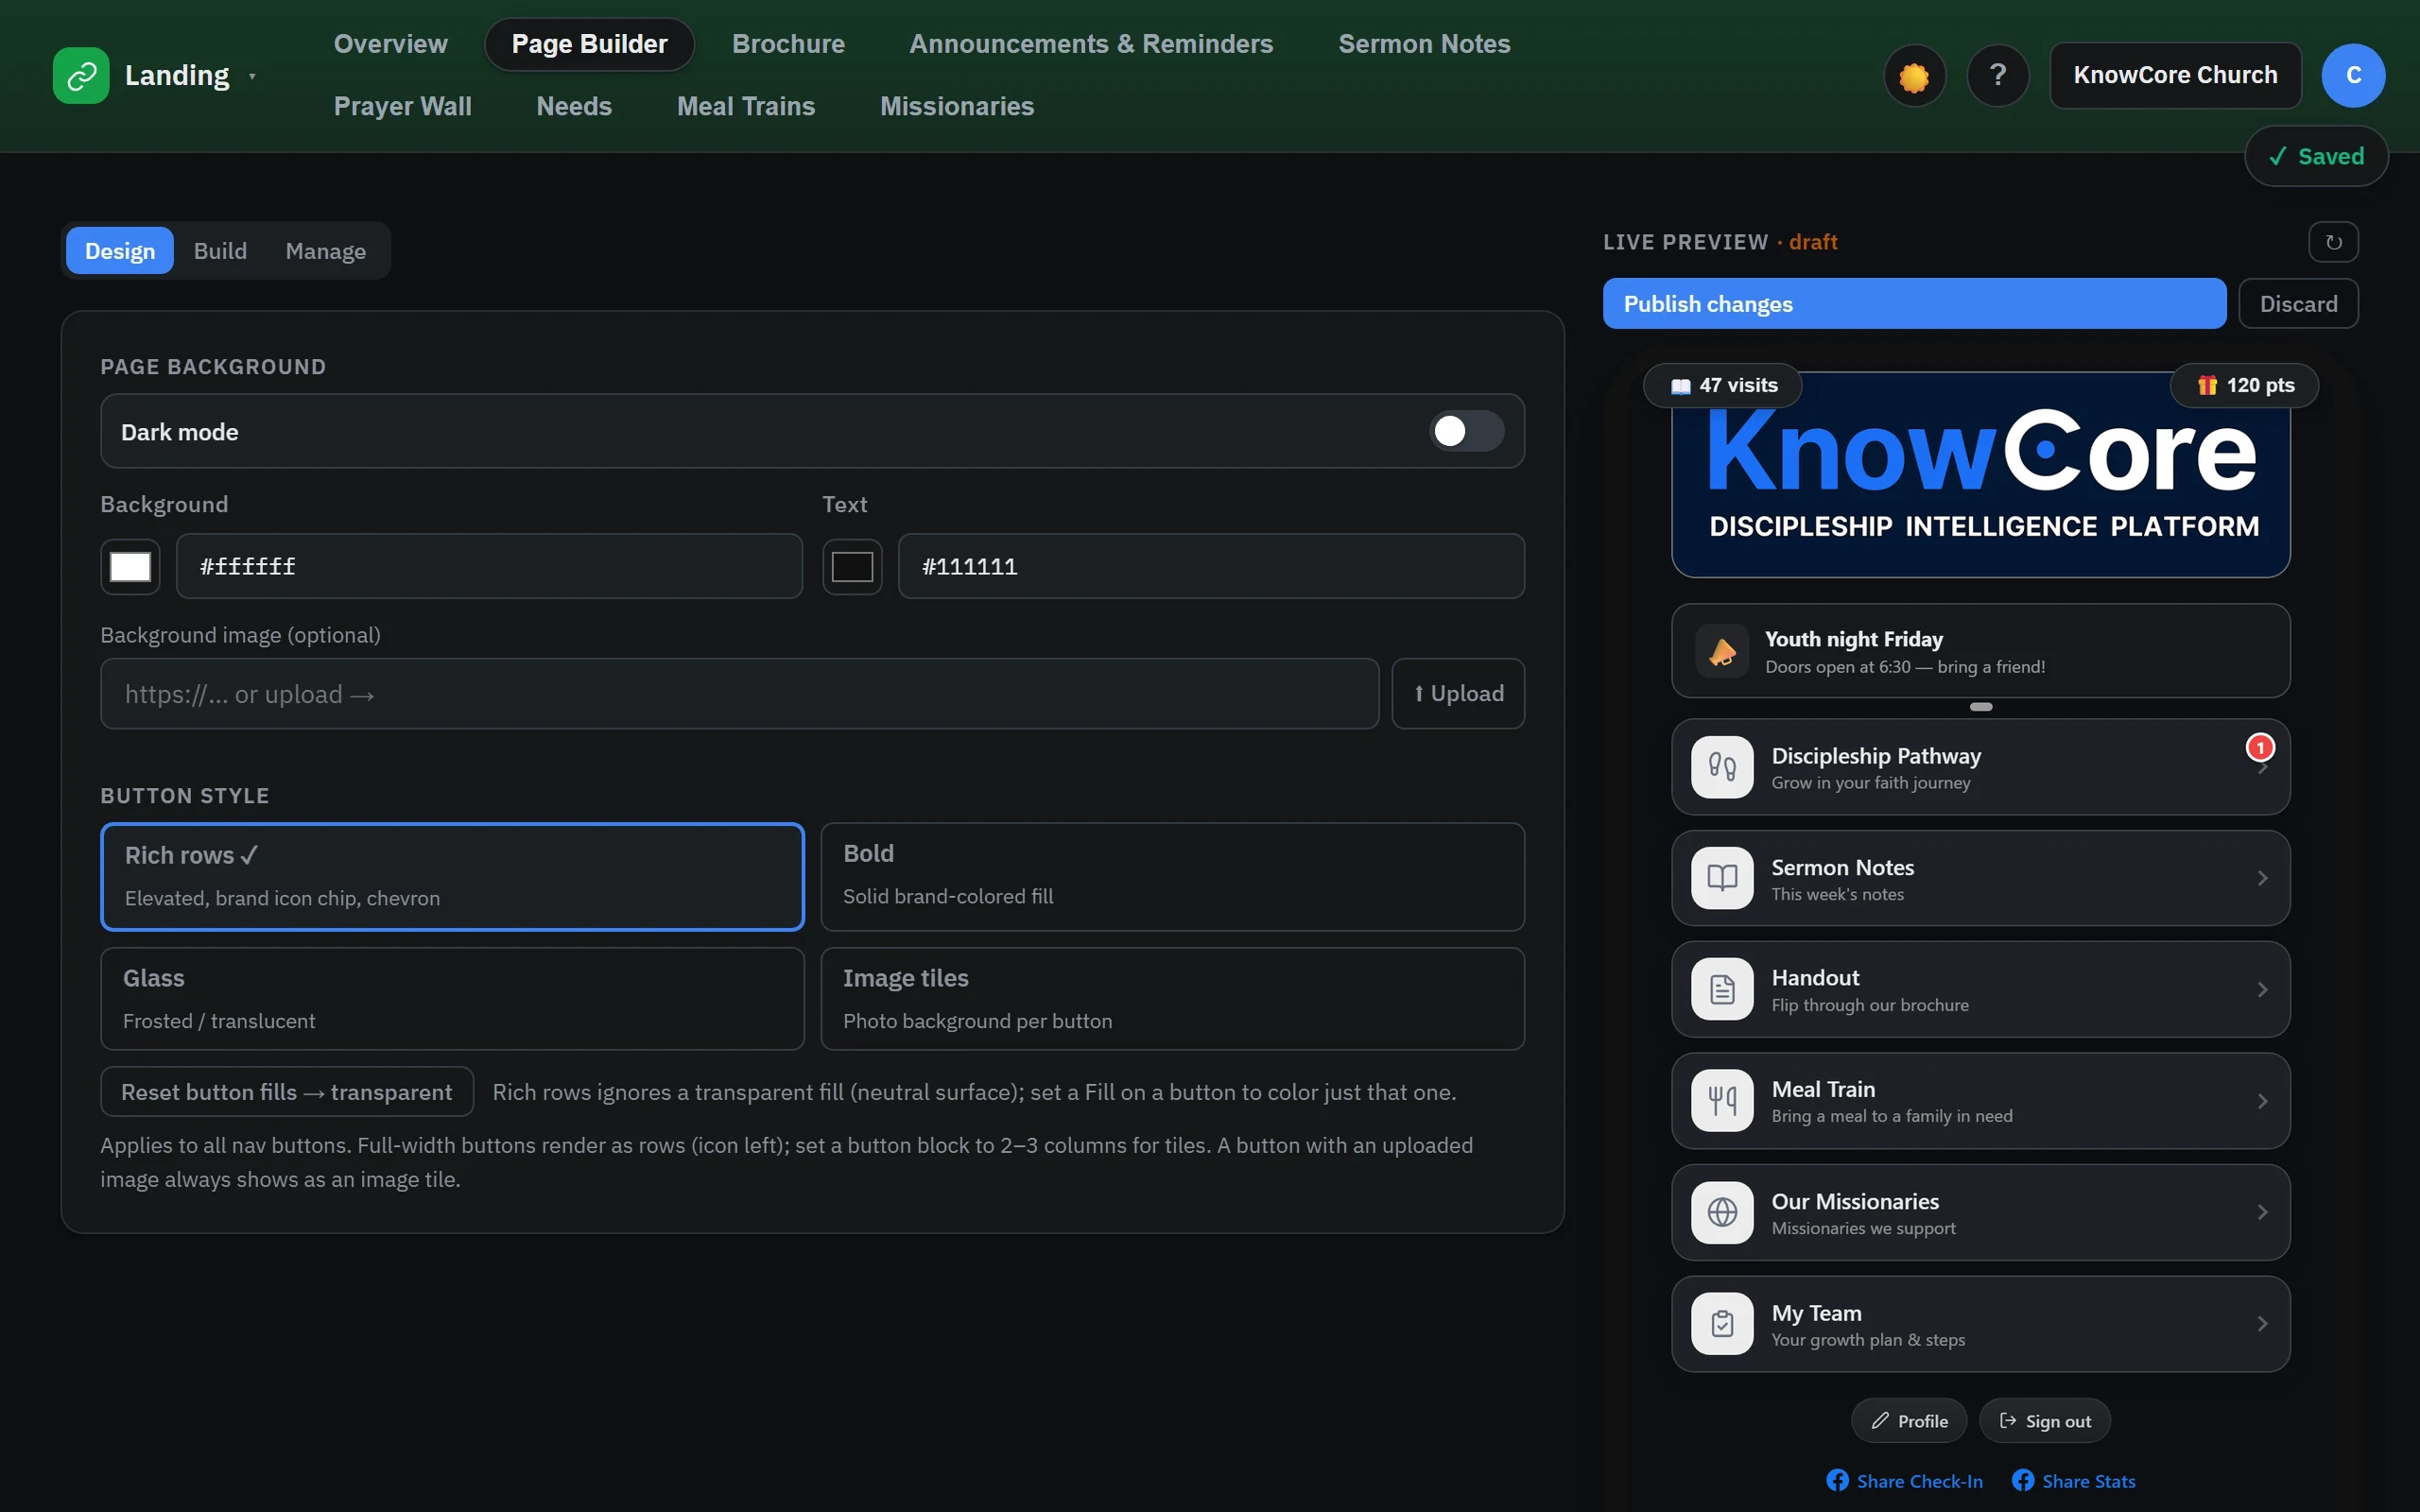This screenshot has width=2420, height=1512.
Task: Click the fork and knife Meal Train icon
Action: [1722, 1101]
